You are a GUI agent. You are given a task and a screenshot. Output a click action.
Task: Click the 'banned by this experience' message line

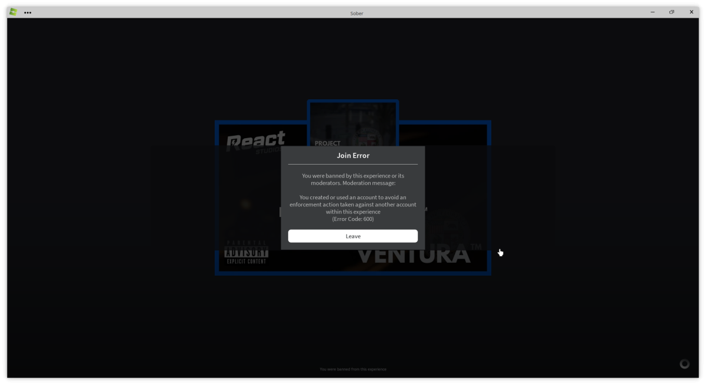(353, 176)
